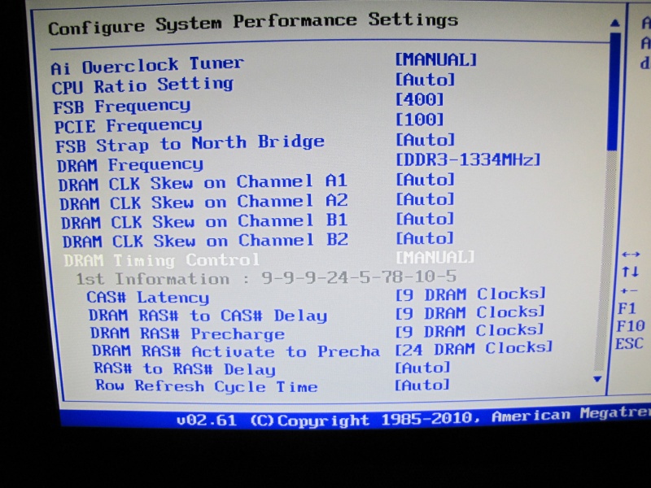Select the PCIE Frequency label
The width and height of the screenshot is (651, 488).
(x=129, y=126)
